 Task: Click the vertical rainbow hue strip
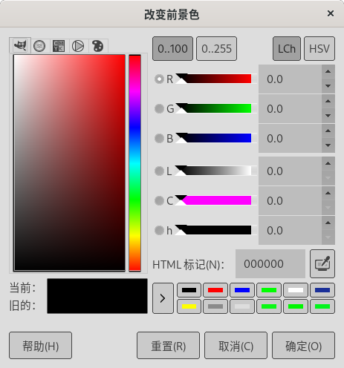click(x=134, y=162)
